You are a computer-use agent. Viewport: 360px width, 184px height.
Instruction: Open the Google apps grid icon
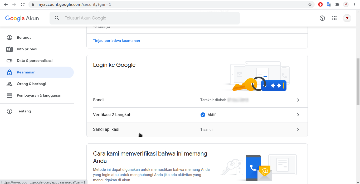(334, 18)
